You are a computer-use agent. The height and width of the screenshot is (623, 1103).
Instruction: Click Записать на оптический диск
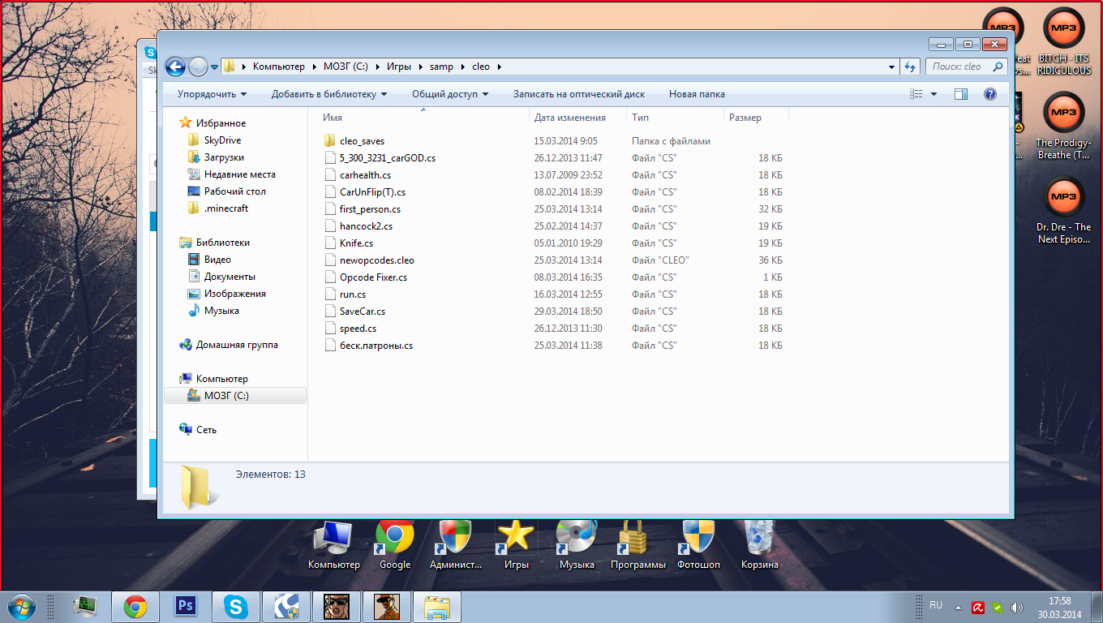[x=579, y=94]
